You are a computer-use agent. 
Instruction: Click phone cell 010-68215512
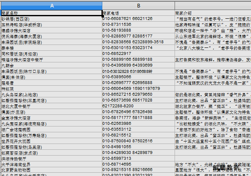(139, 135)
